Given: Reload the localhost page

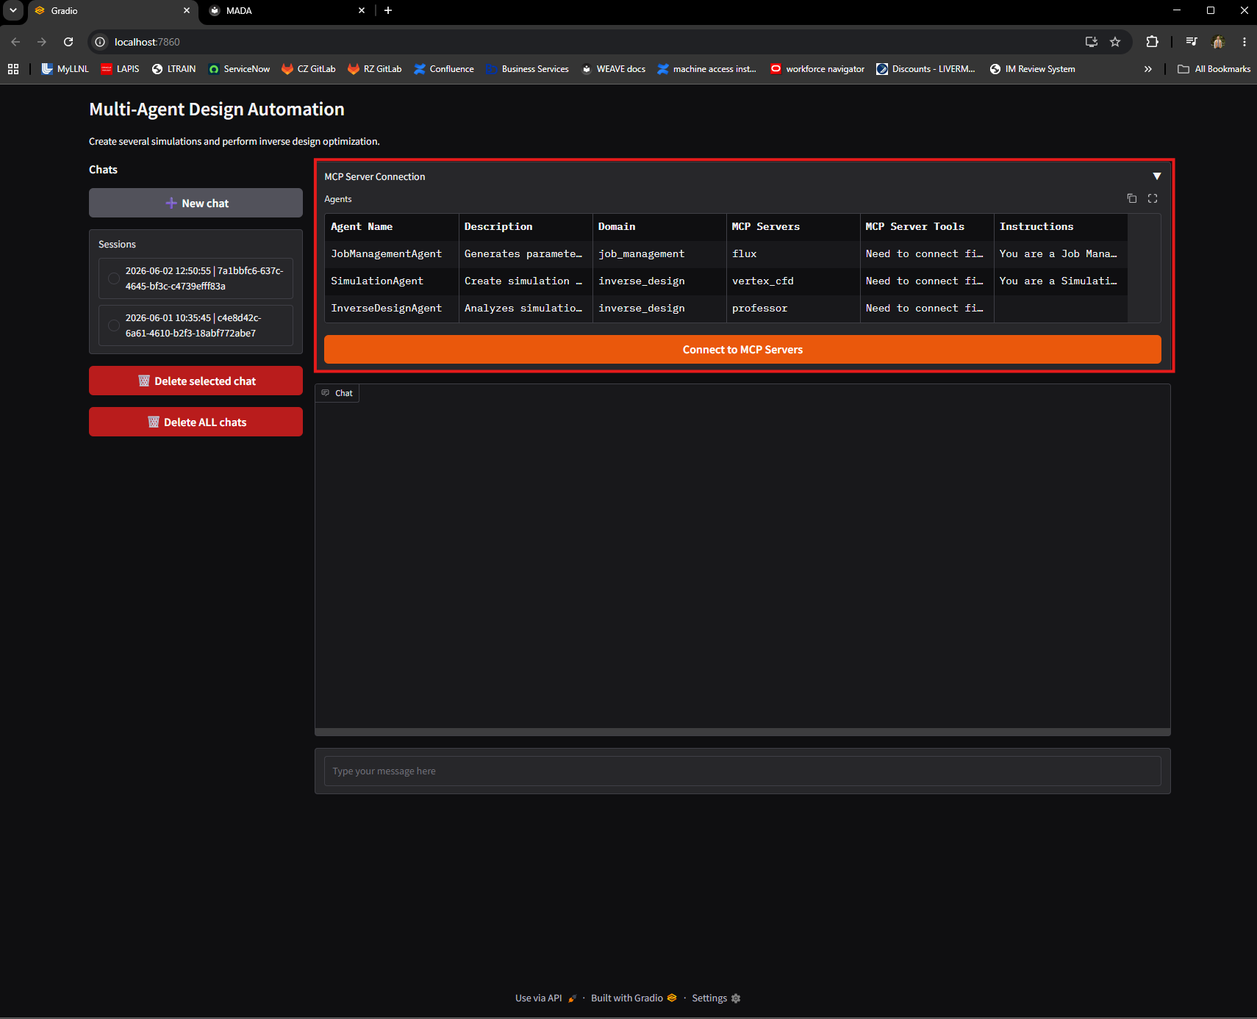Looking at the screenshot, I should pyautogui.click(x=68, y=42).
